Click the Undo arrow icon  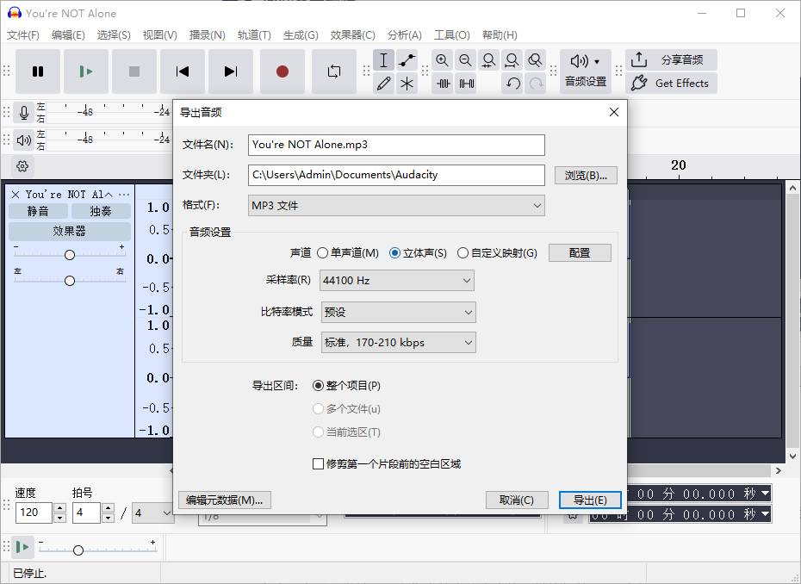pos(514,82)
